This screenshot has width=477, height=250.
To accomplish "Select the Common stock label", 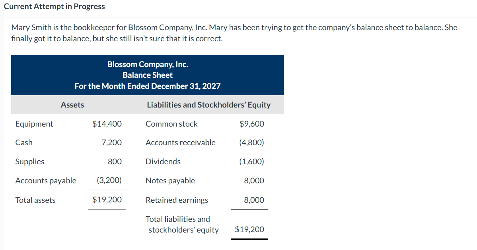I will coord(171,124).
